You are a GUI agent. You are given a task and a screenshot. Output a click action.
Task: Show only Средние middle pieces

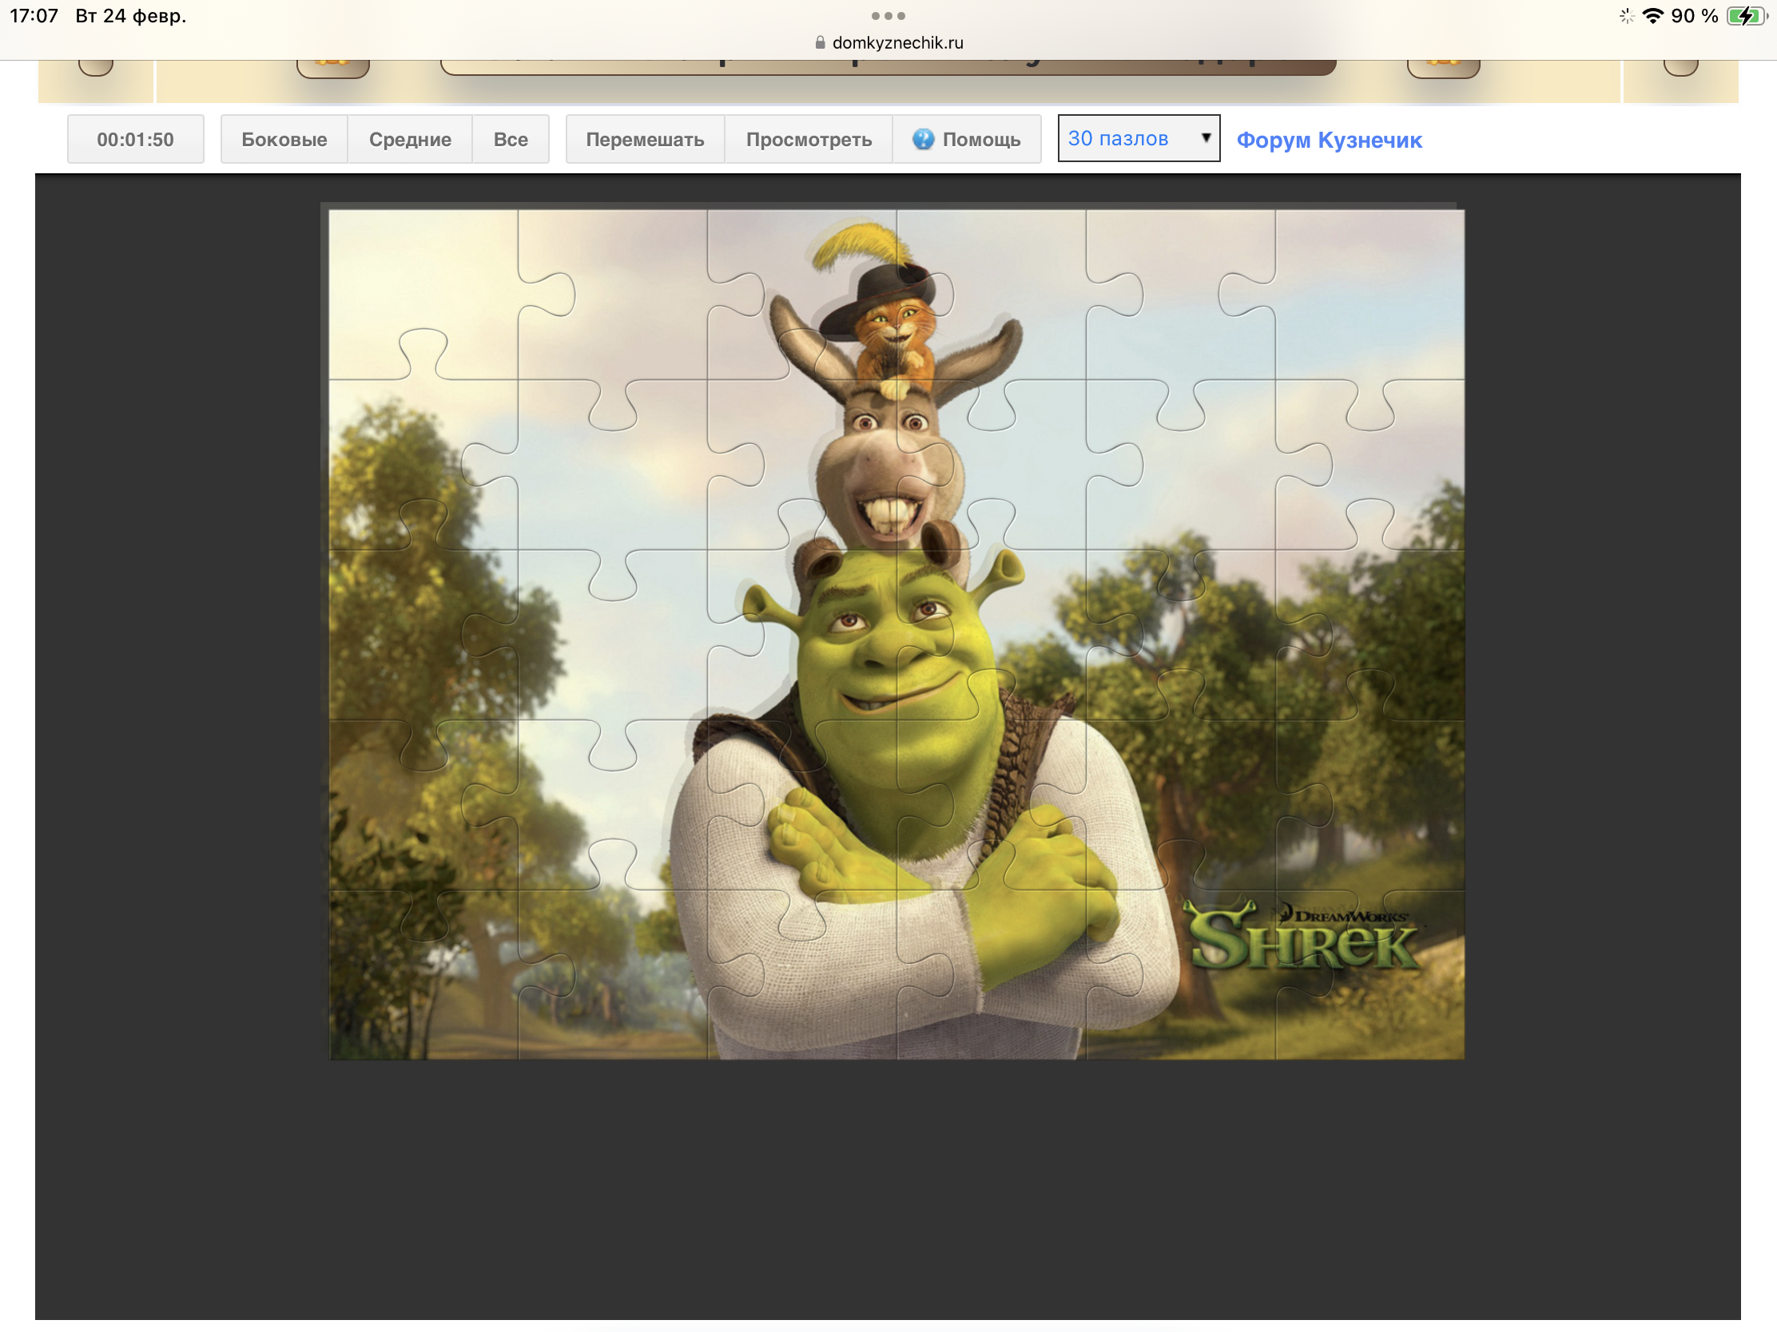410,140
